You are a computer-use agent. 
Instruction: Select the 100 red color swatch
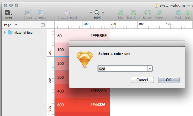(x=62, y=49)
